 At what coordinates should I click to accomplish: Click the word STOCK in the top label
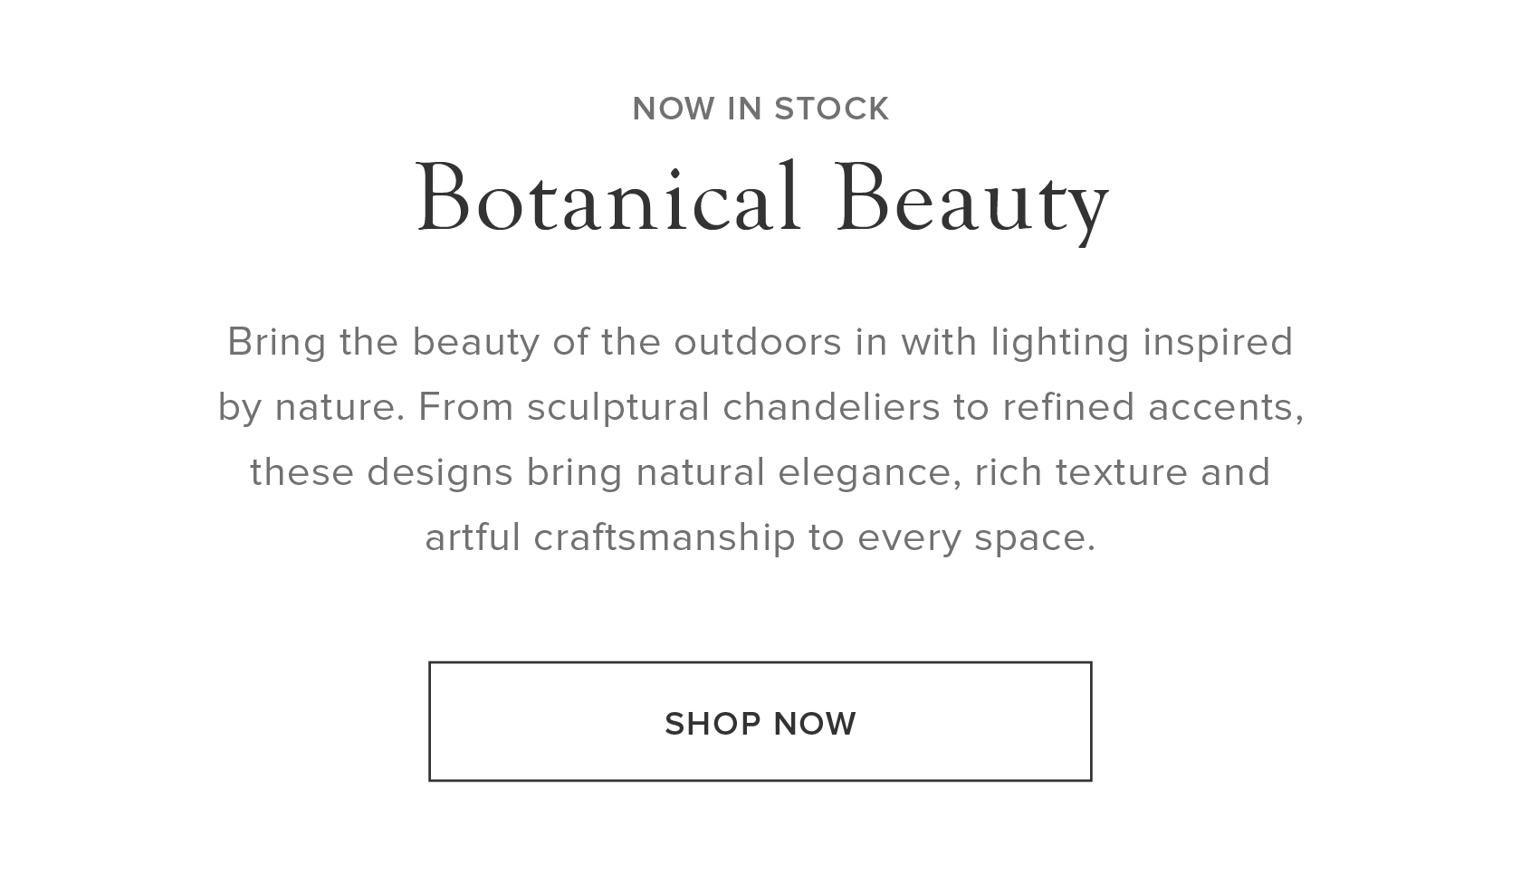(832, 109)
